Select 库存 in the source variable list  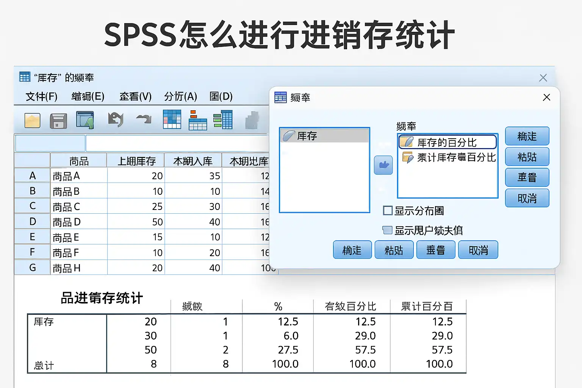pos(324,136)
